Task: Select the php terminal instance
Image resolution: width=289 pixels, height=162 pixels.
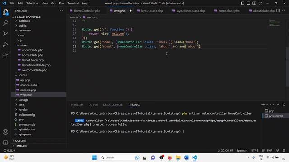Action: click(275, 111)
